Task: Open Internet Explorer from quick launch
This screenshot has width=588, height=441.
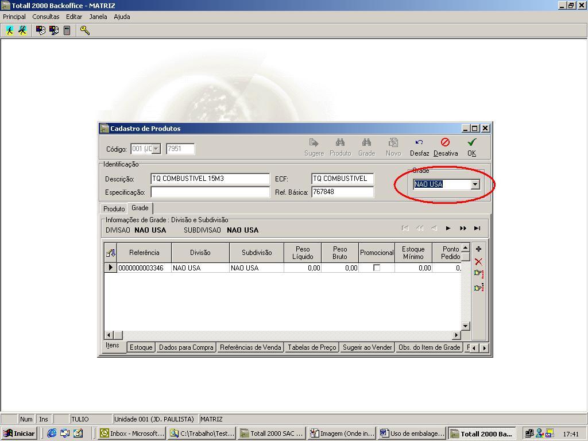Action: (52, 433)
